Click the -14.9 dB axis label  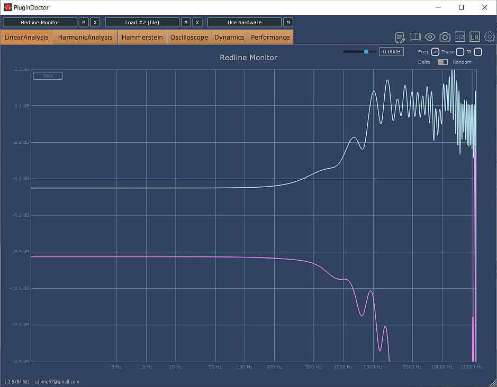point(20,361)
